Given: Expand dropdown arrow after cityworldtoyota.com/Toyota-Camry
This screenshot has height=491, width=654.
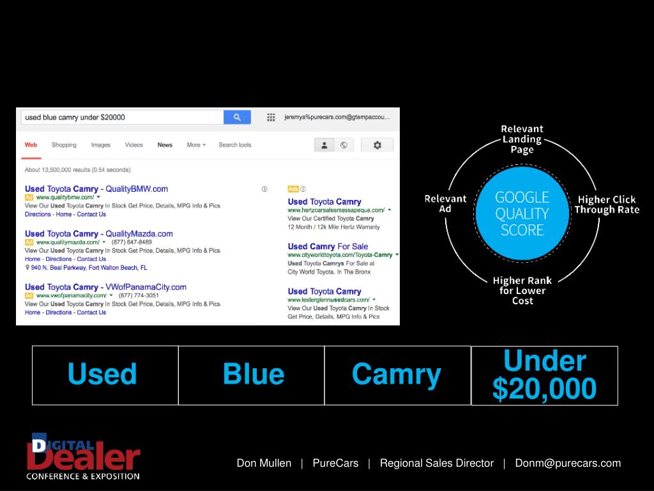Looking at the screenshot, I should [397, 254].
